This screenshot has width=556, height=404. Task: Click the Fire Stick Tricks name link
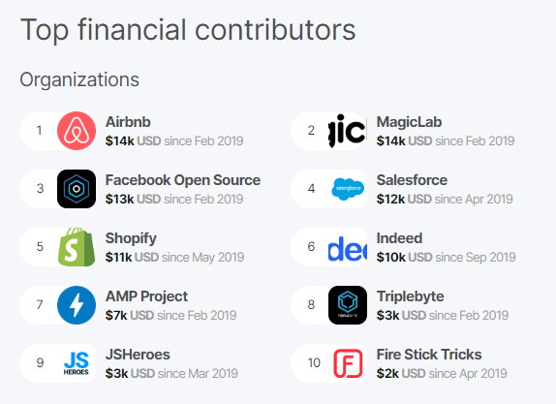click(429, 355)
